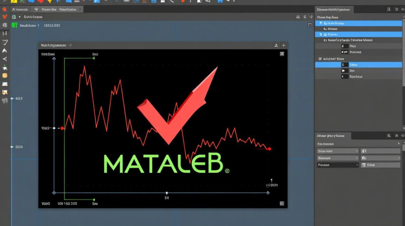Click the yellow icon in the top toolbar
This screenshot has height=226, width=405.
tap(14, 1)
